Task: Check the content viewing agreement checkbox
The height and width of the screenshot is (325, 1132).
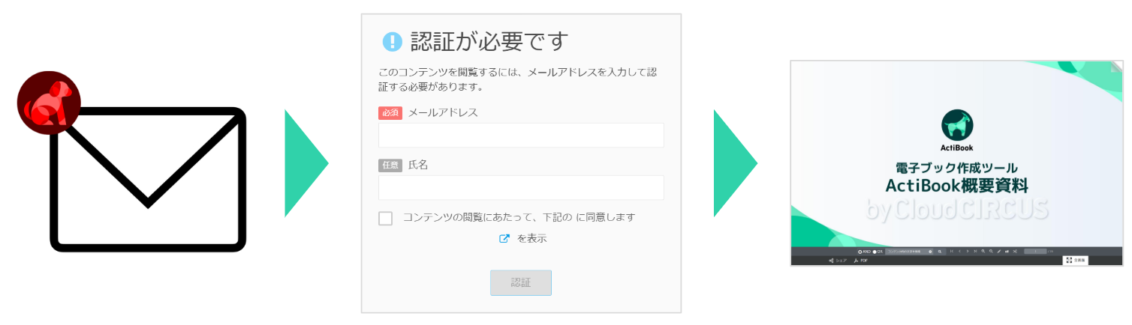Action: (x=386, y=218)
